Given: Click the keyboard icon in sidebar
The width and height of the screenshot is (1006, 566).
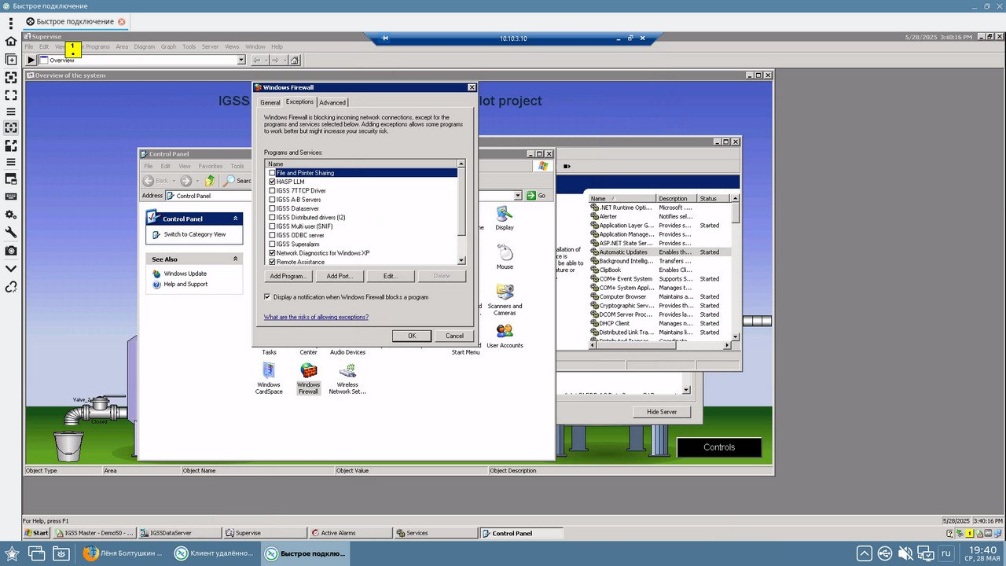Looking at the screenshot, I should 11,197.
